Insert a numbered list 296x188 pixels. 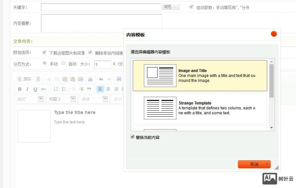tap(56, 89)
